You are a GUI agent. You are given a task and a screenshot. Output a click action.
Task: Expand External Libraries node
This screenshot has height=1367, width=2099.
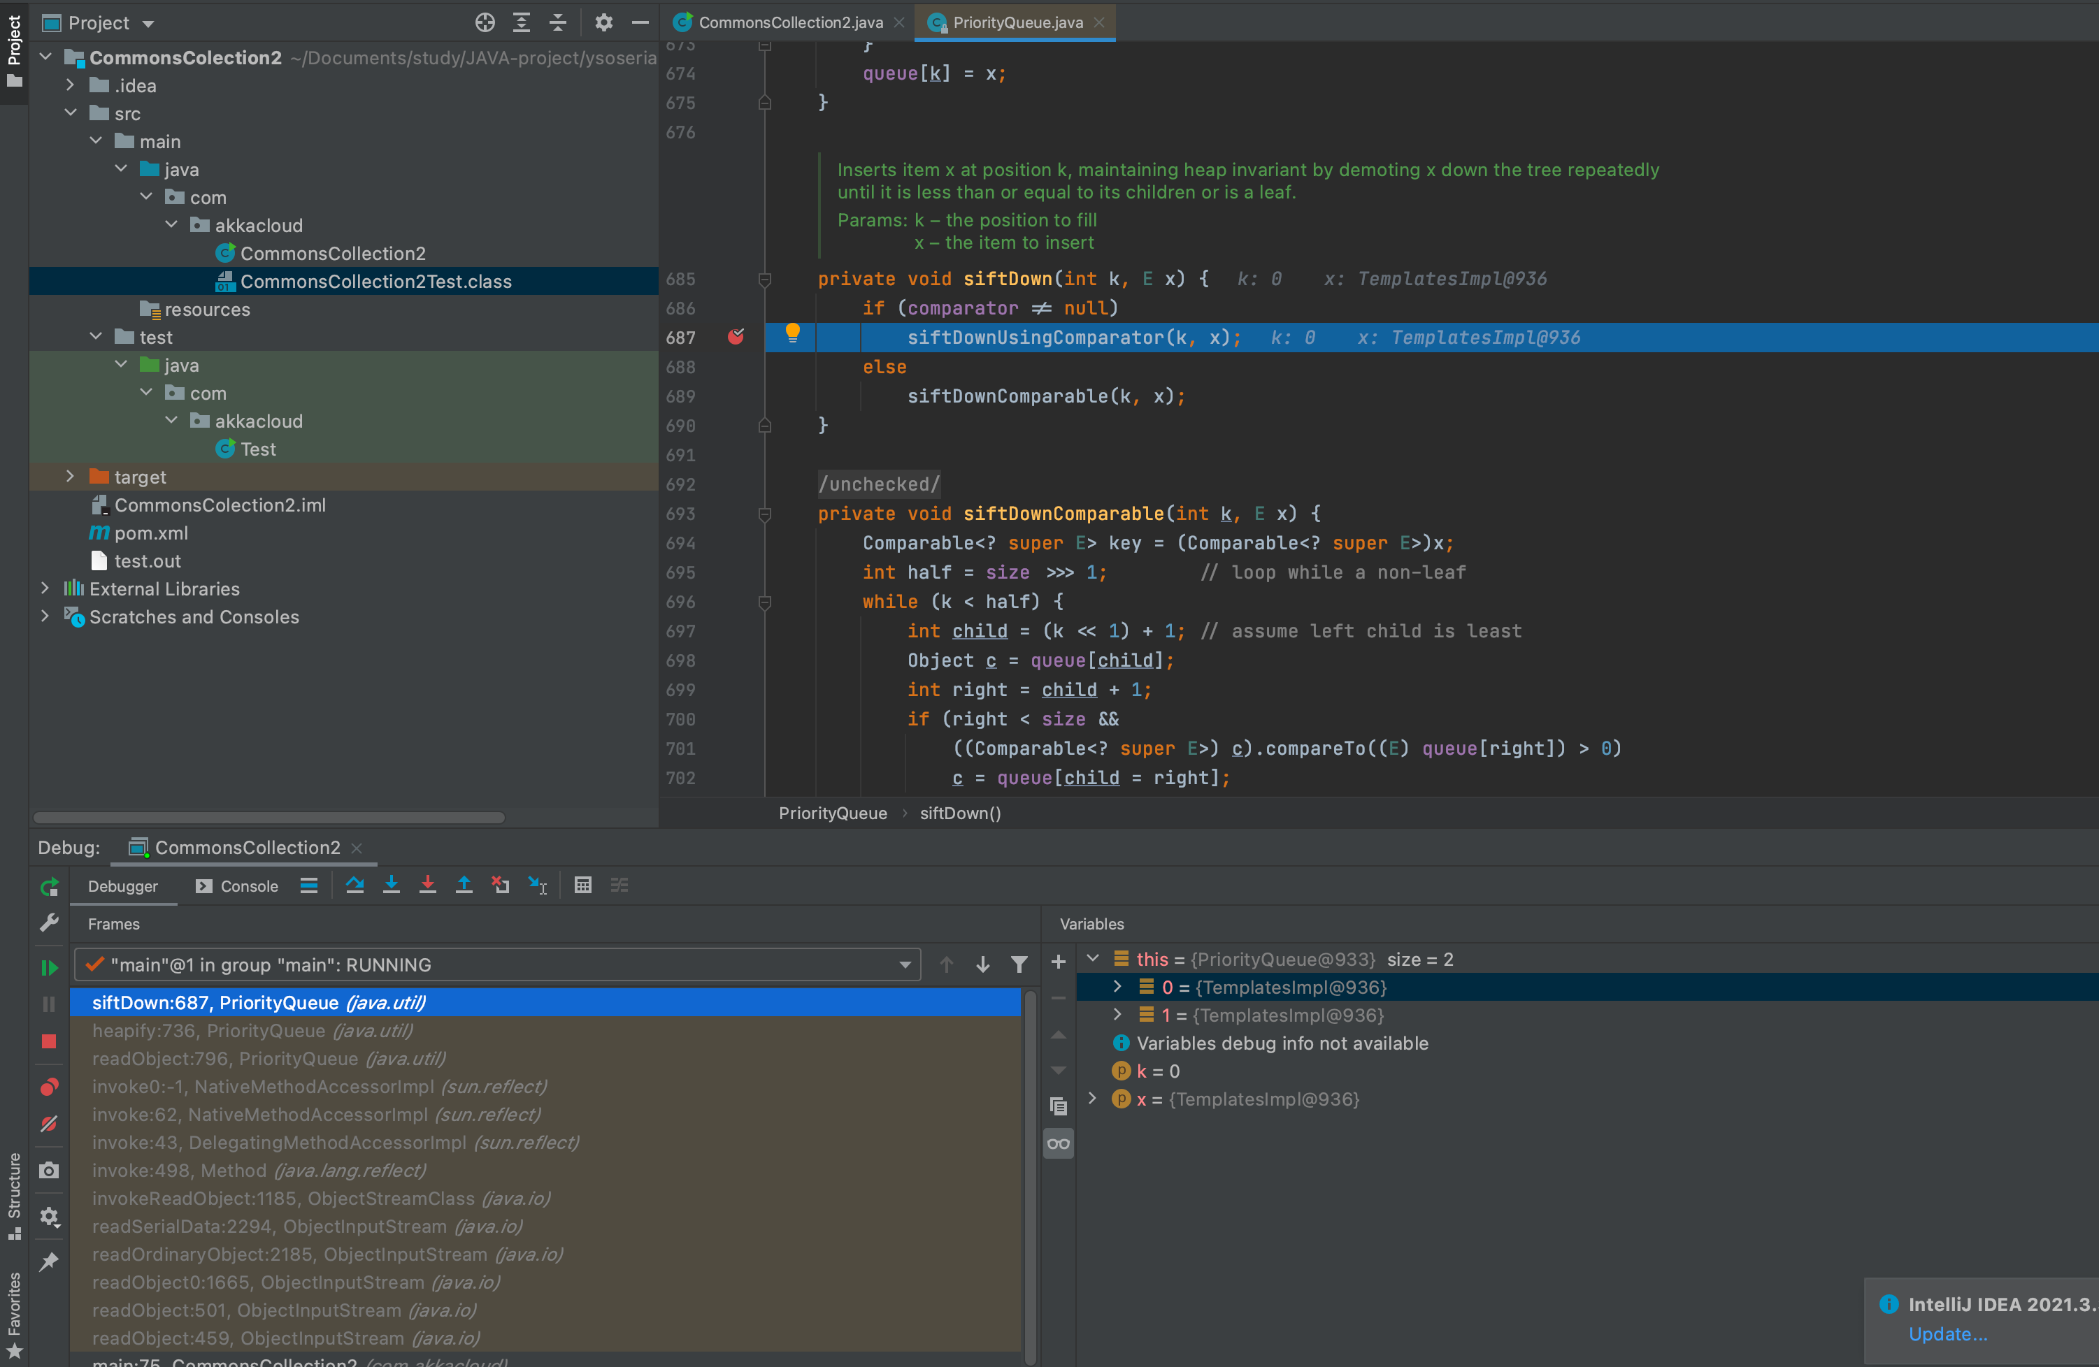(x=46, y=588)
